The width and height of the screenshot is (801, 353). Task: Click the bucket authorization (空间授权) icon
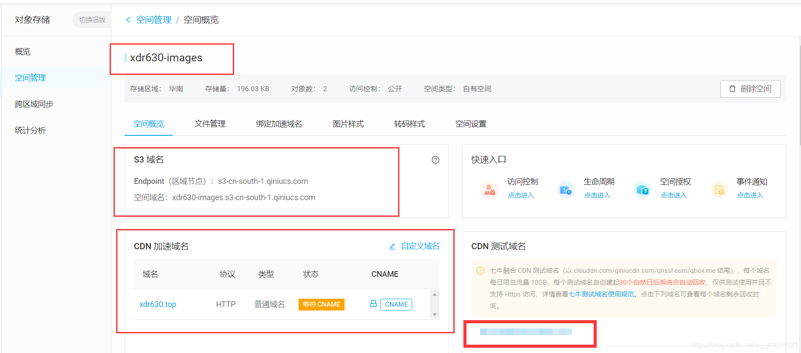tap(642, 190)
